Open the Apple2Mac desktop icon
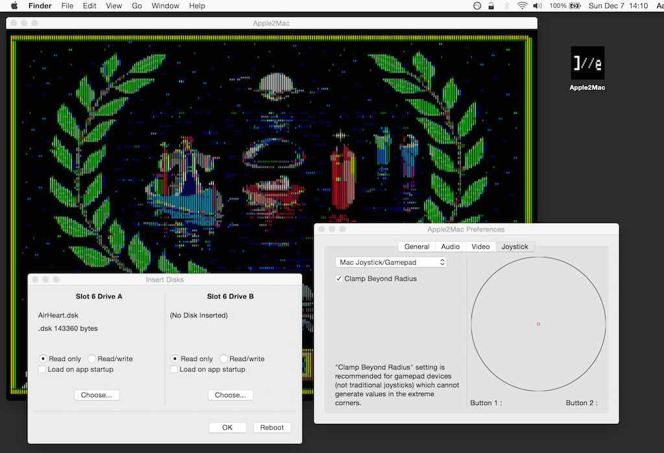This screenshot has height=453, width=664. [x=587, y=63]
